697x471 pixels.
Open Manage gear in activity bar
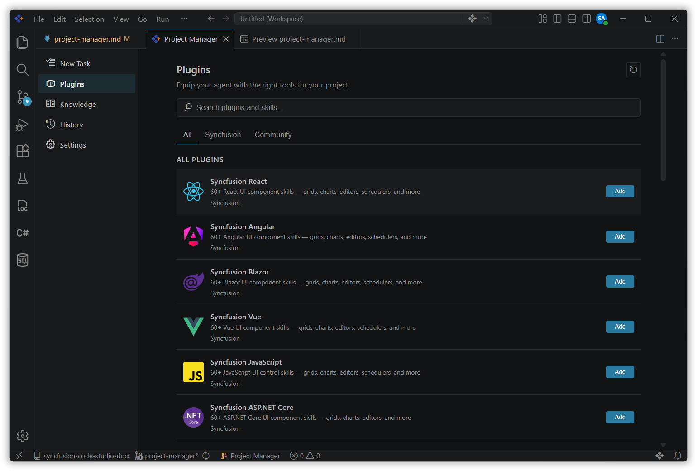[x=22, y=436]
